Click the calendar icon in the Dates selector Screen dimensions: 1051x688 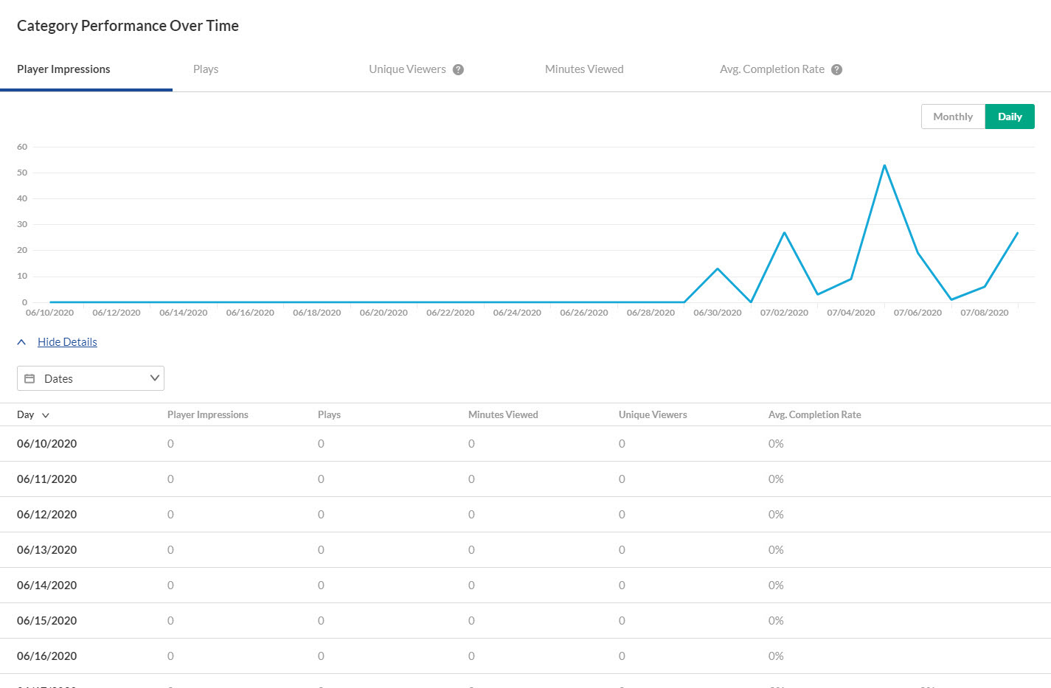[30, 378]
